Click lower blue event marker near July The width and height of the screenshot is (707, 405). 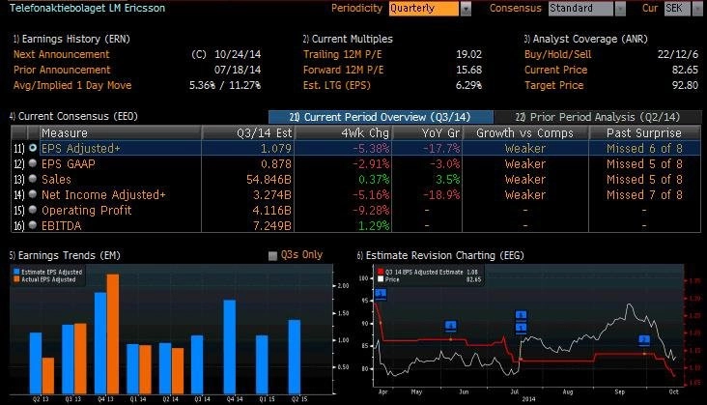(x=521, y=328)
